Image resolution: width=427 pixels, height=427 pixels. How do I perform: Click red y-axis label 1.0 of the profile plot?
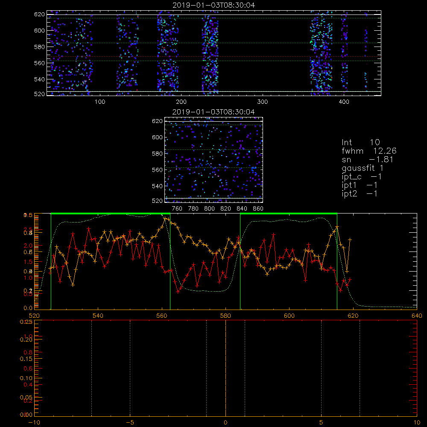(x=28, y=278)
